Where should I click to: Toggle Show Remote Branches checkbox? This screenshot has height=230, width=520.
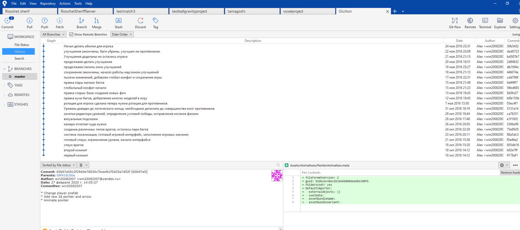71,34
